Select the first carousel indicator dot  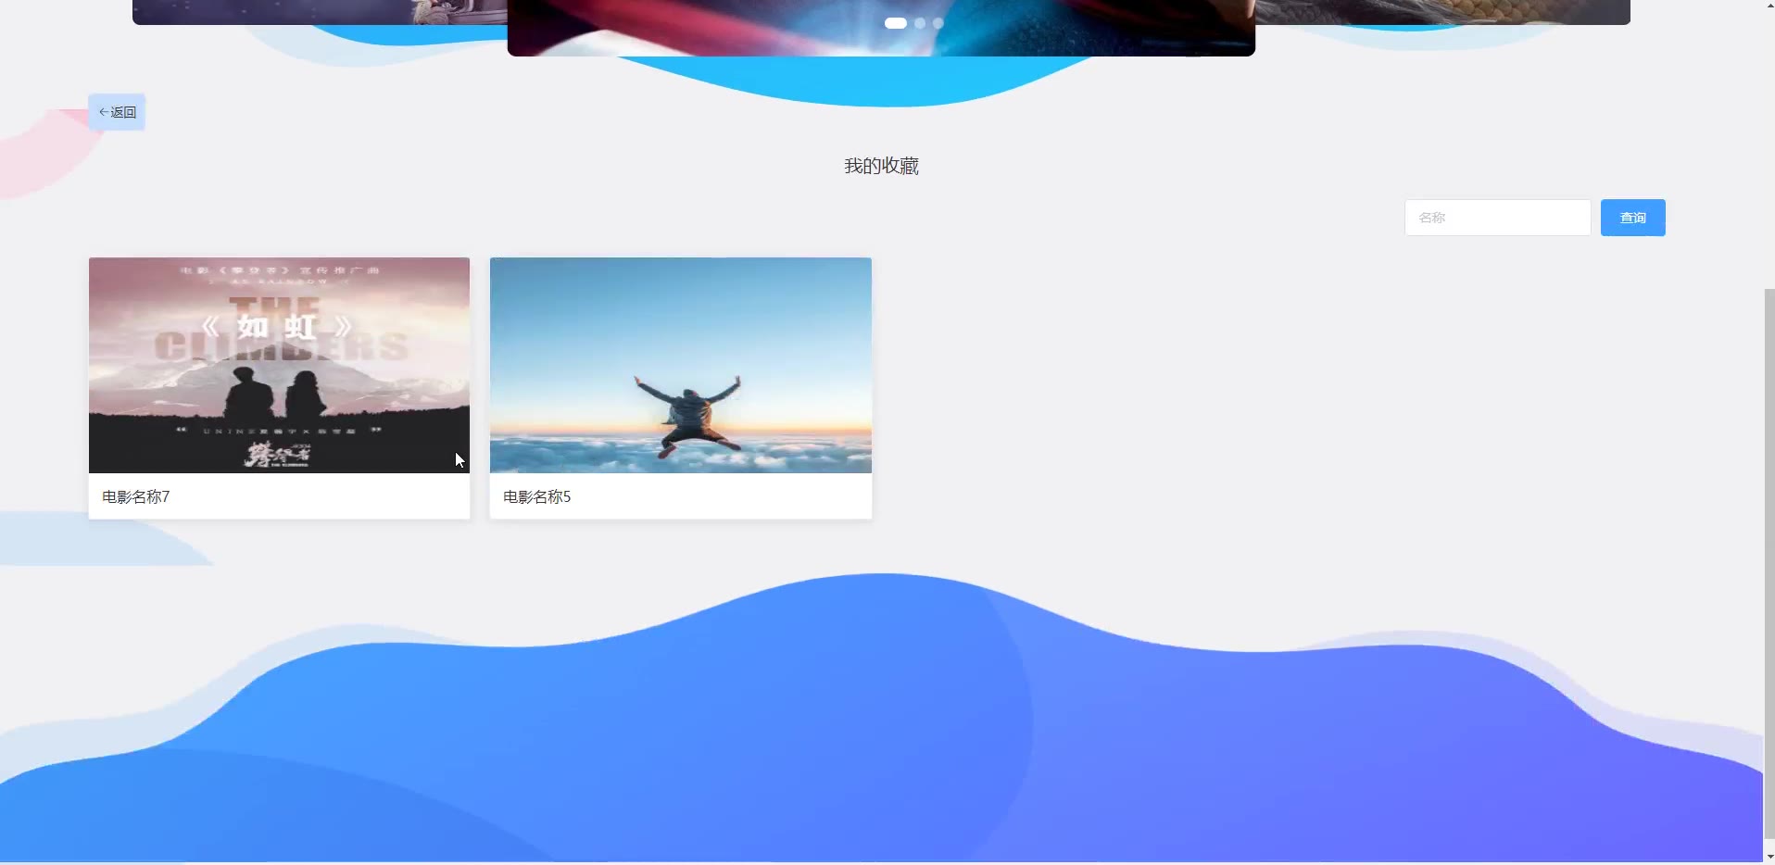pyautogui.click(x=896, y=23)
